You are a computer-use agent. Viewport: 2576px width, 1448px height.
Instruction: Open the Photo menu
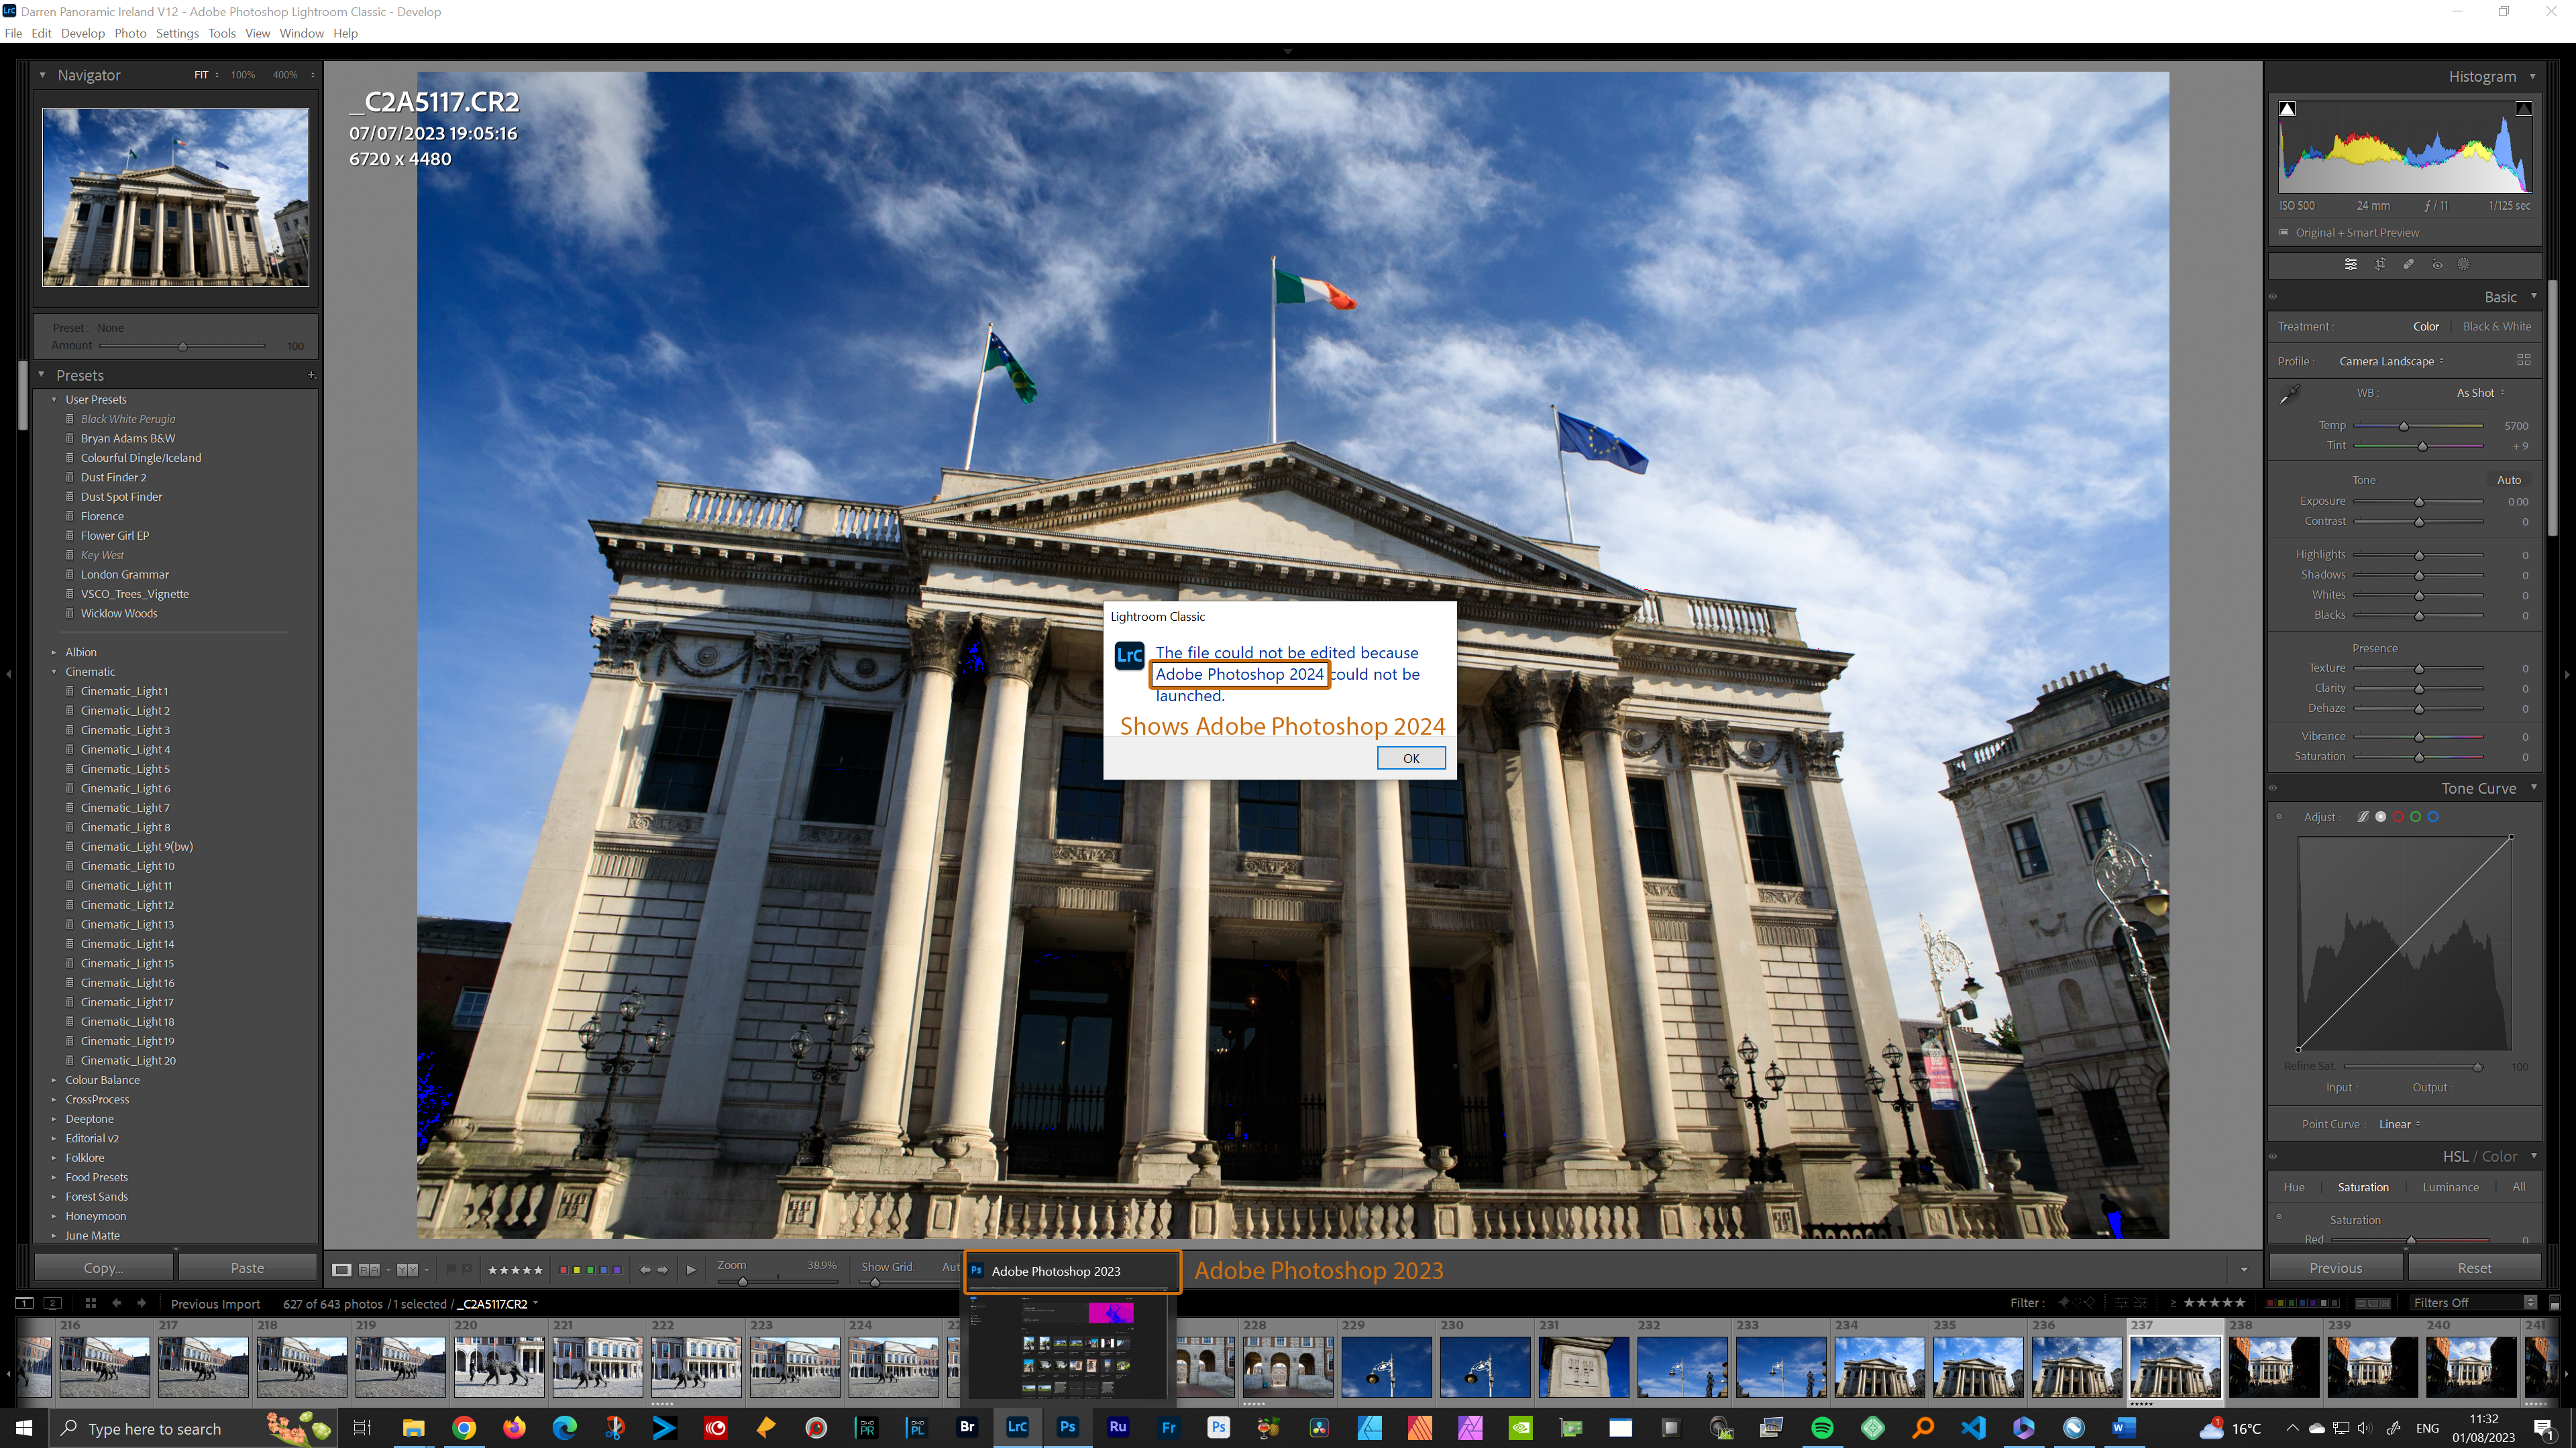tap(130, 33)
